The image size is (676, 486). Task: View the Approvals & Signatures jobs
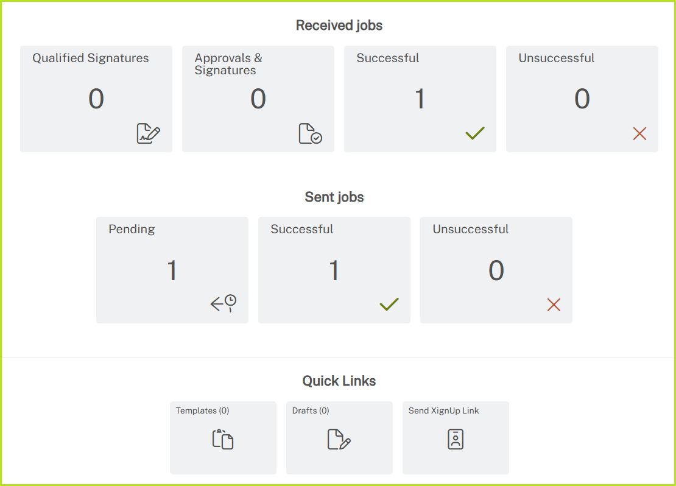(x=258, y=98)
